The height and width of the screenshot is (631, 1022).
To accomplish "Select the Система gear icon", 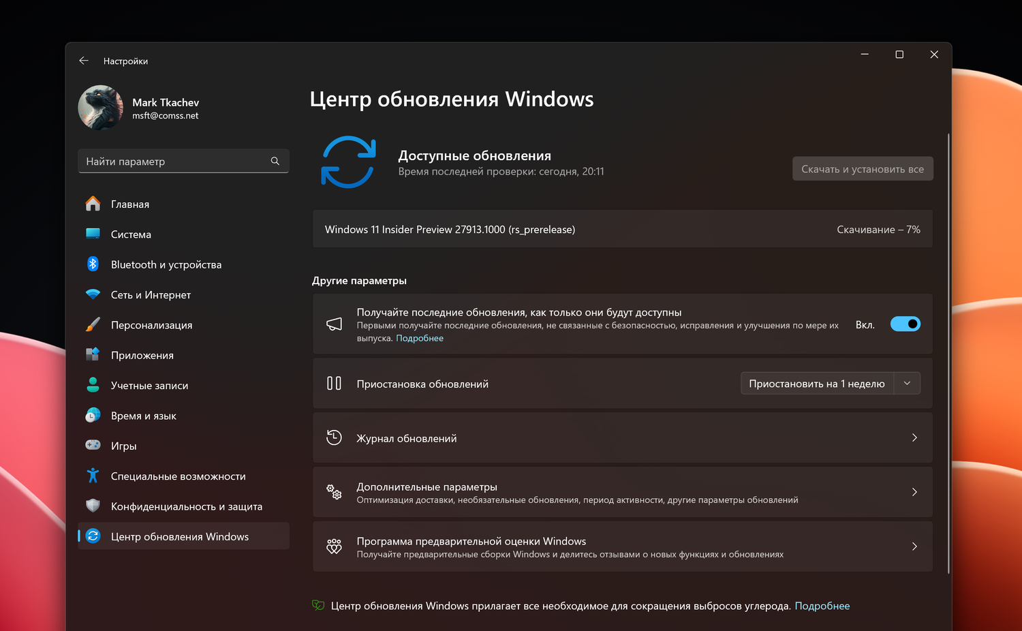I will (93, 234).
